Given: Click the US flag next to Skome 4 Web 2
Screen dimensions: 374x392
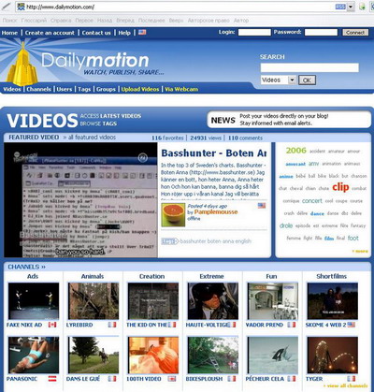Looking at the screenshot, I should pos(352,325).
